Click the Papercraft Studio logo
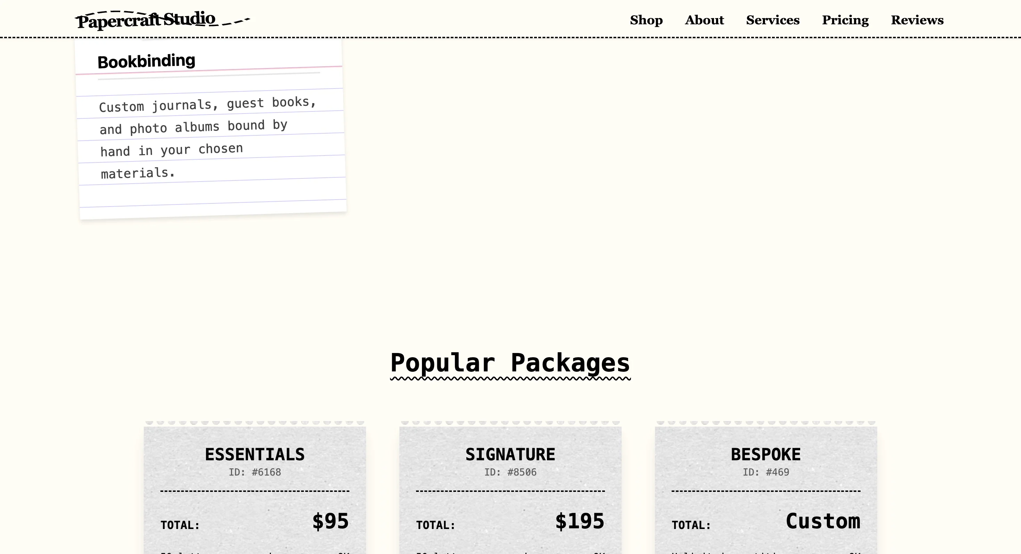1021x554 pixels. 147,20
